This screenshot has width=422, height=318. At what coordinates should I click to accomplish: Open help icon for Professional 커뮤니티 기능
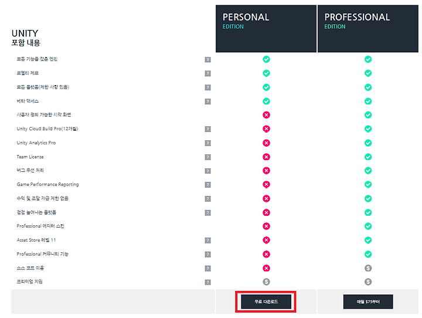(207, 255)
